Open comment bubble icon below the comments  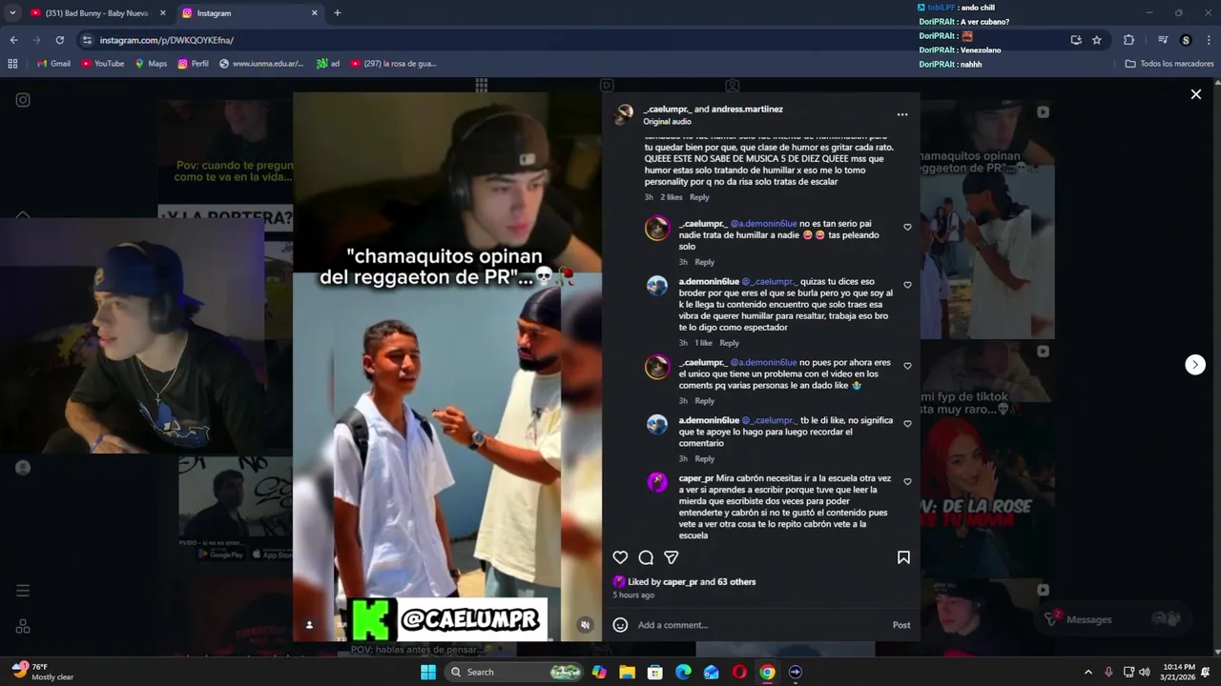tap(646, 557)
